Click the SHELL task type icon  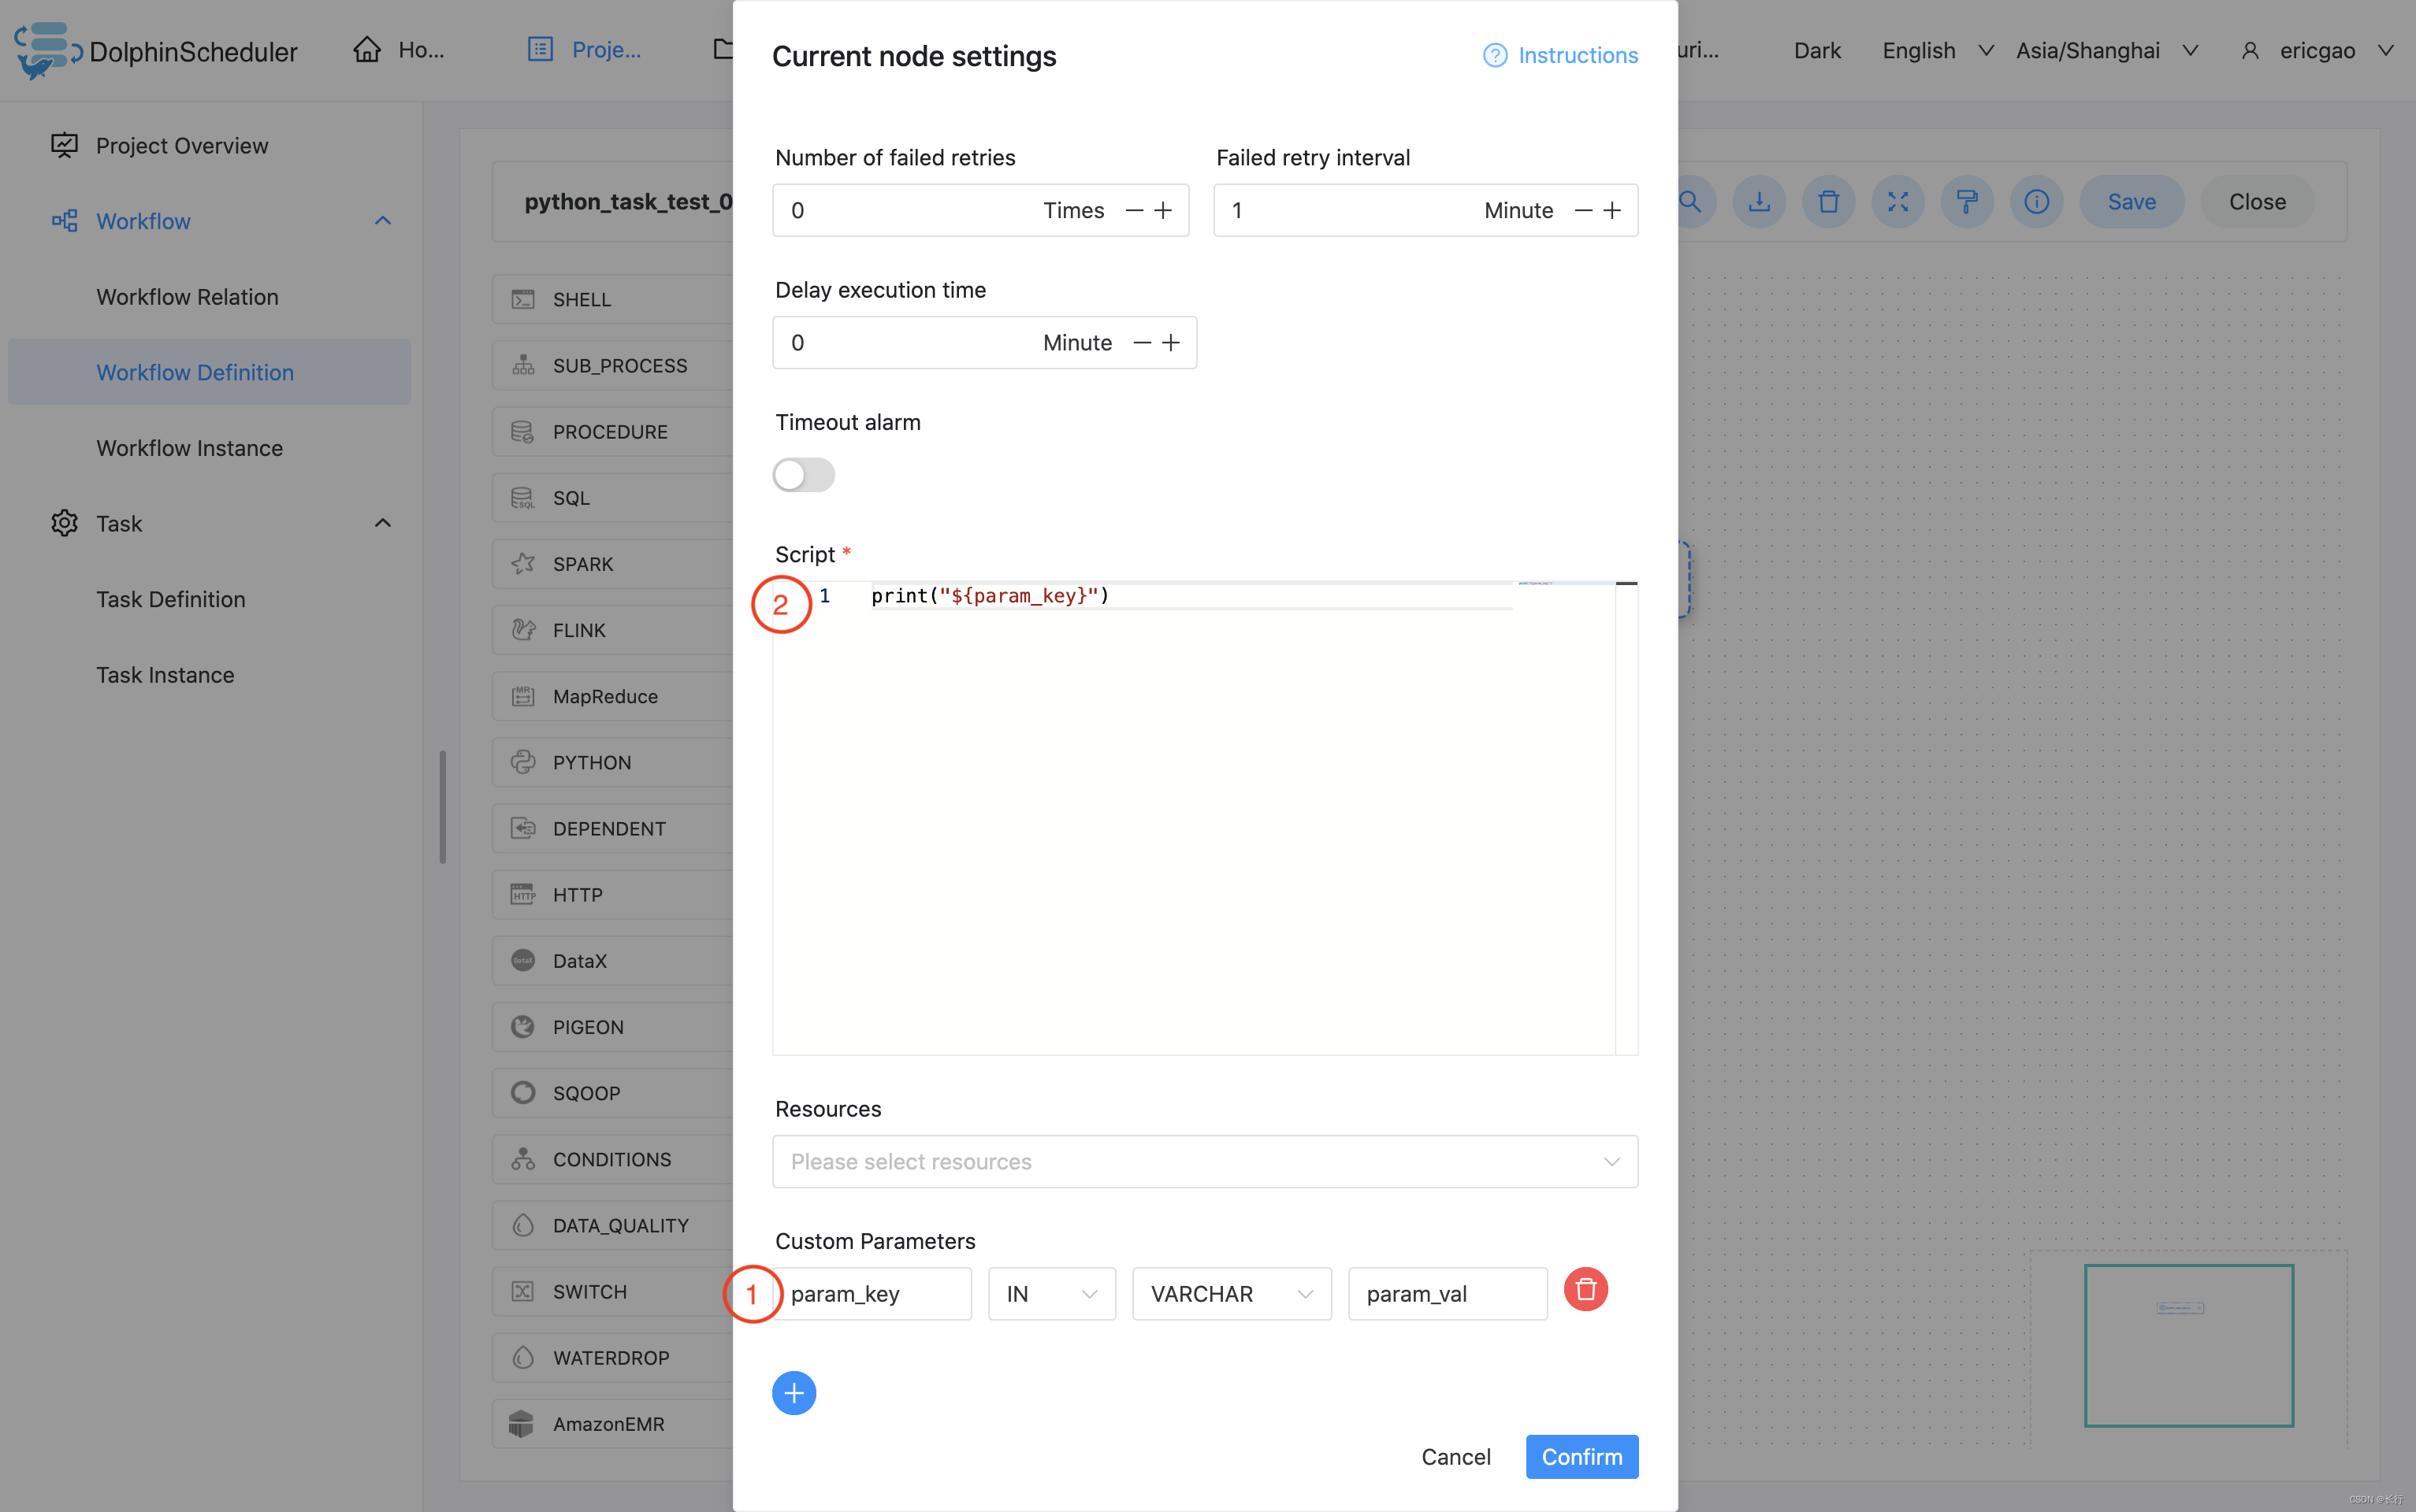pyautogui.click(x=523, y=299)
